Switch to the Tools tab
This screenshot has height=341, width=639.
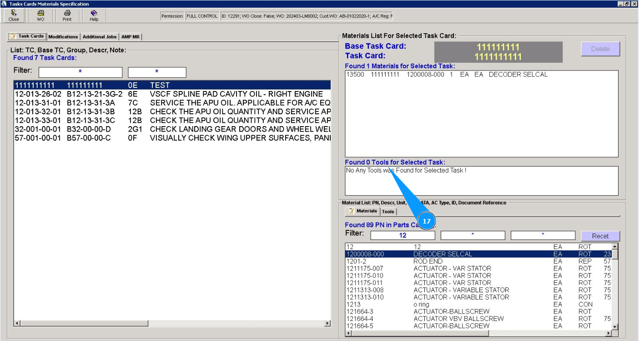click(x=388, y=212)
